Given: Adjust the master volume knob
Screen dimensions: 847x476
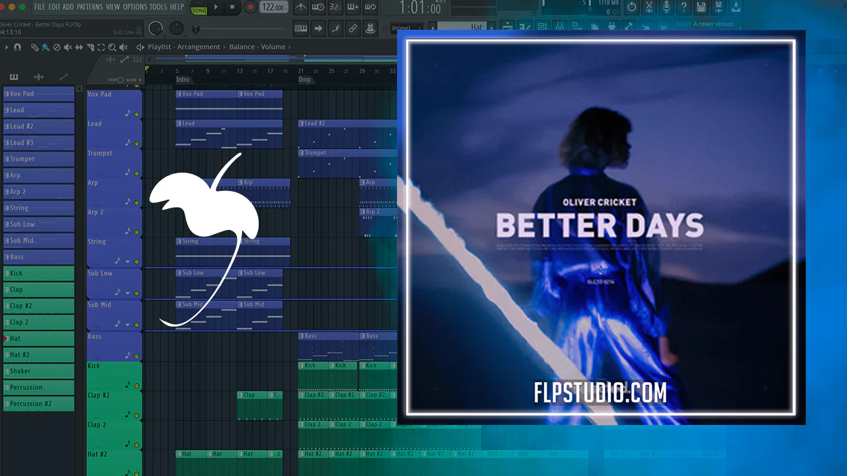Looking at the screenshot, I should pos(156,28).
